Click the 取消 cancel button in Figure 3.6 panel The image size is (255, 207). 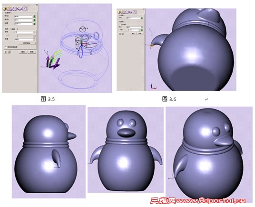[x=140, y=34]
